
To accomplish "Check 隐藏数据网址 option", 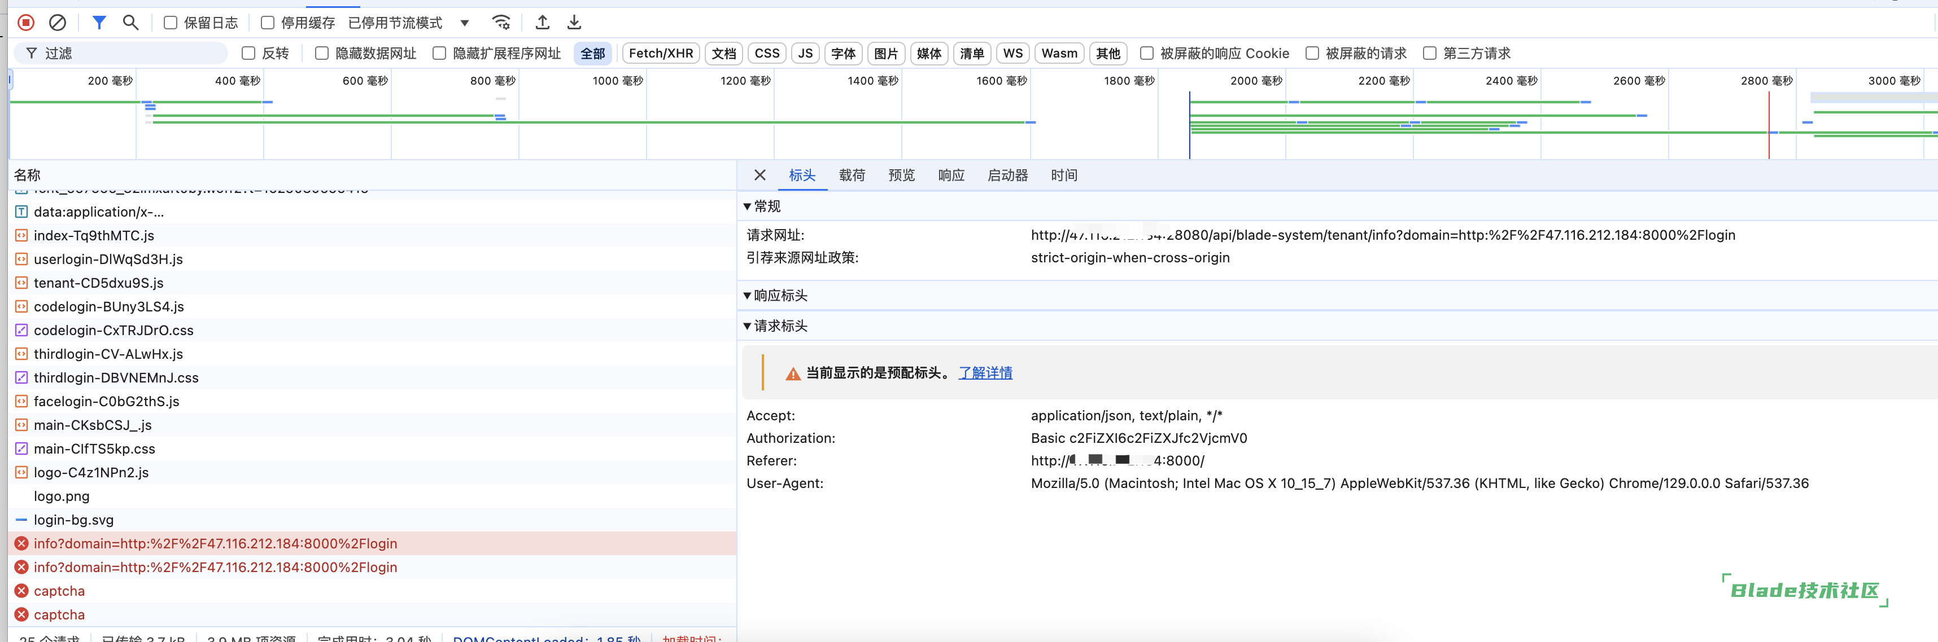I will point(322,54).
